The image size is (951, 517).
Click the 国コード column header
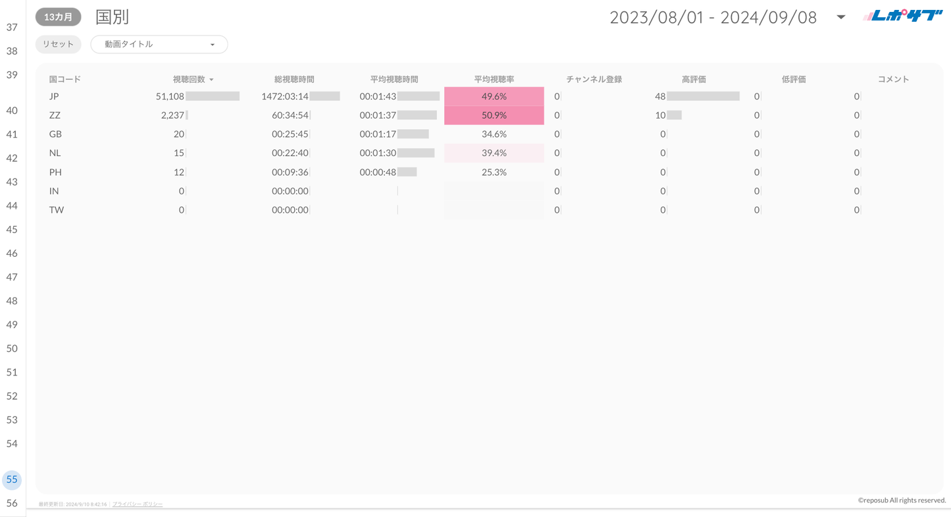(x=65, y=79)
